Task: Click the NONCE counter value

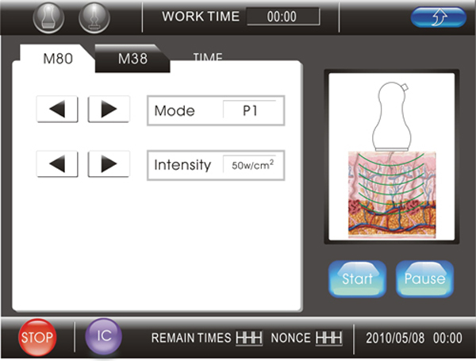Action: coord(328,338)
